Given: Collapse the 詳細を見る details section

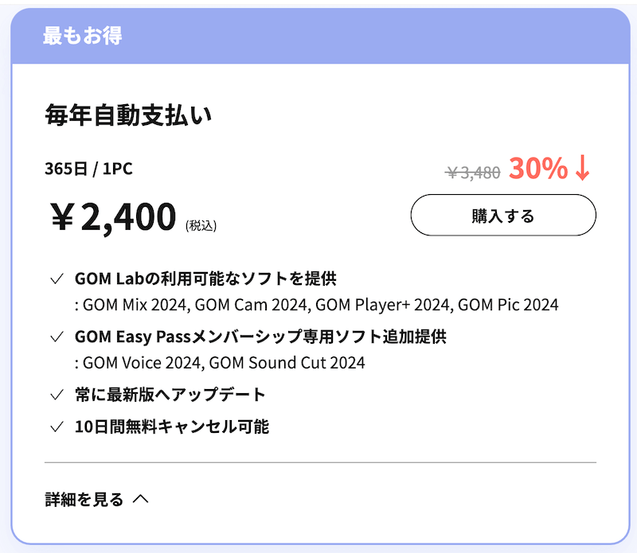Looking at the screenshot, I should click(x=84, y=500).
